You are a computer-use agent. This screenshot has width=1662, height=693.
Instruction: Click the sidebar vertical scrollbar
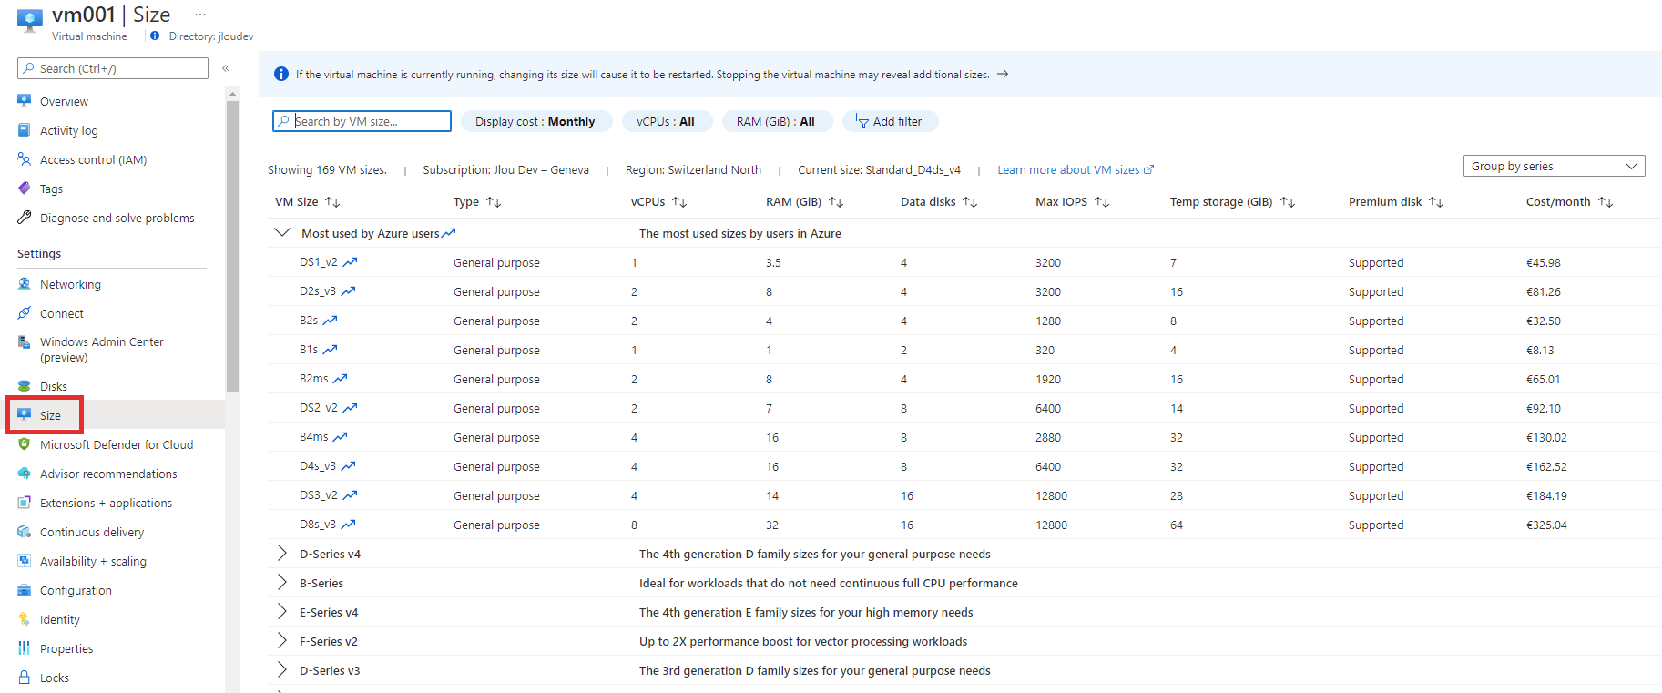tap(233, 246)
